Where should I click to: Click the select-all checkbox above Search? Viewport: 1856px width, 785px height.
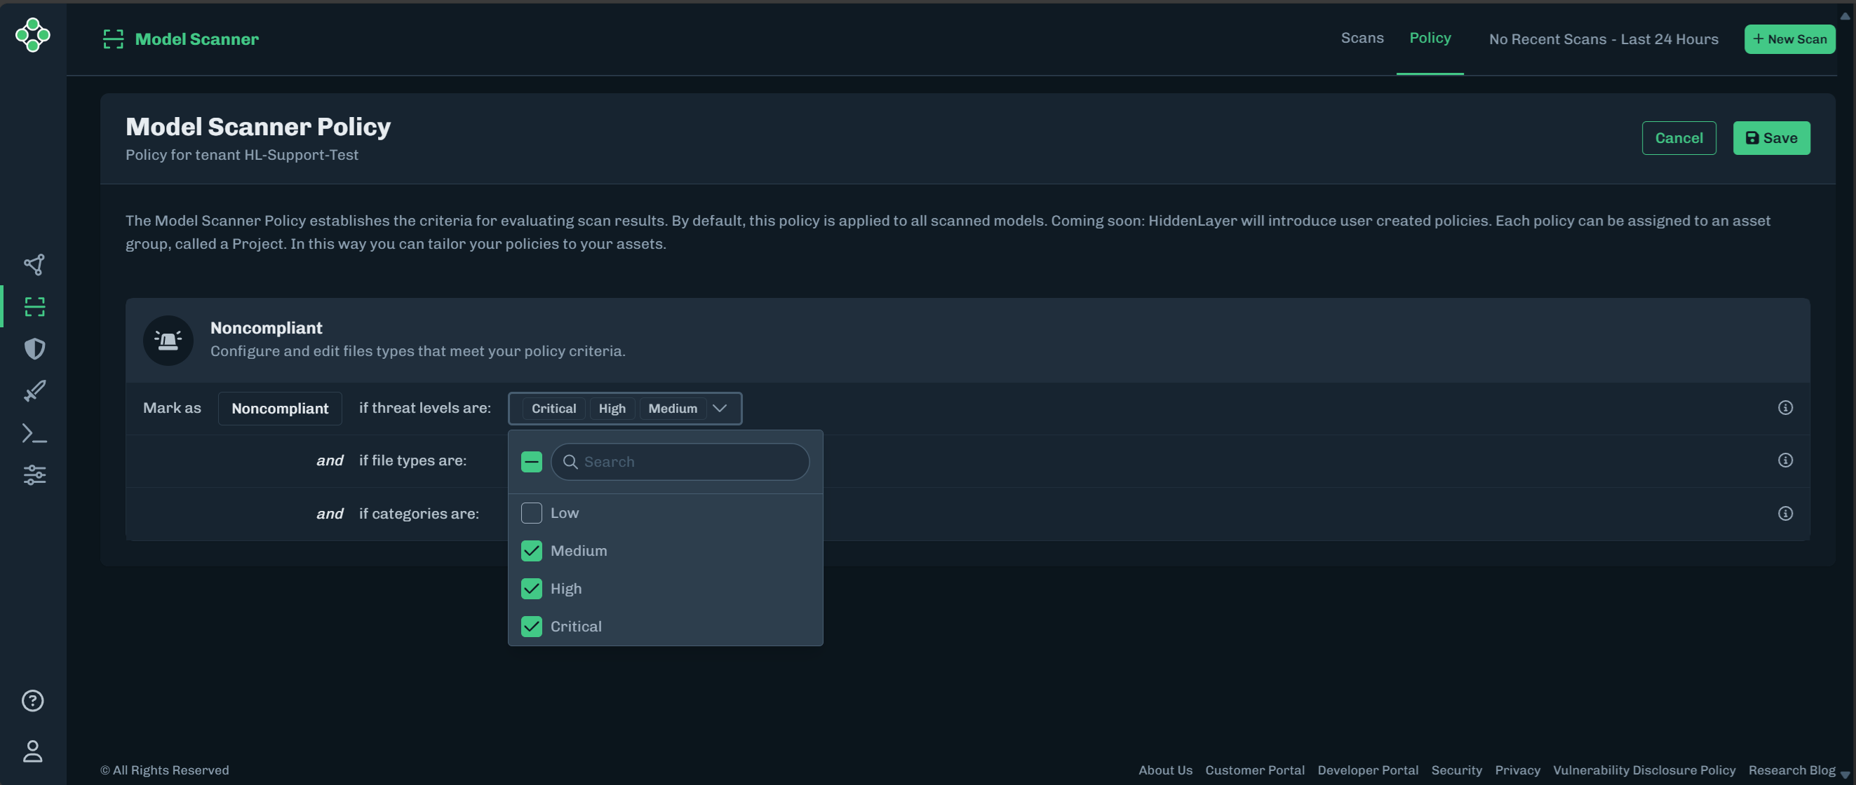pyautogui.click(x=532, y=461)
